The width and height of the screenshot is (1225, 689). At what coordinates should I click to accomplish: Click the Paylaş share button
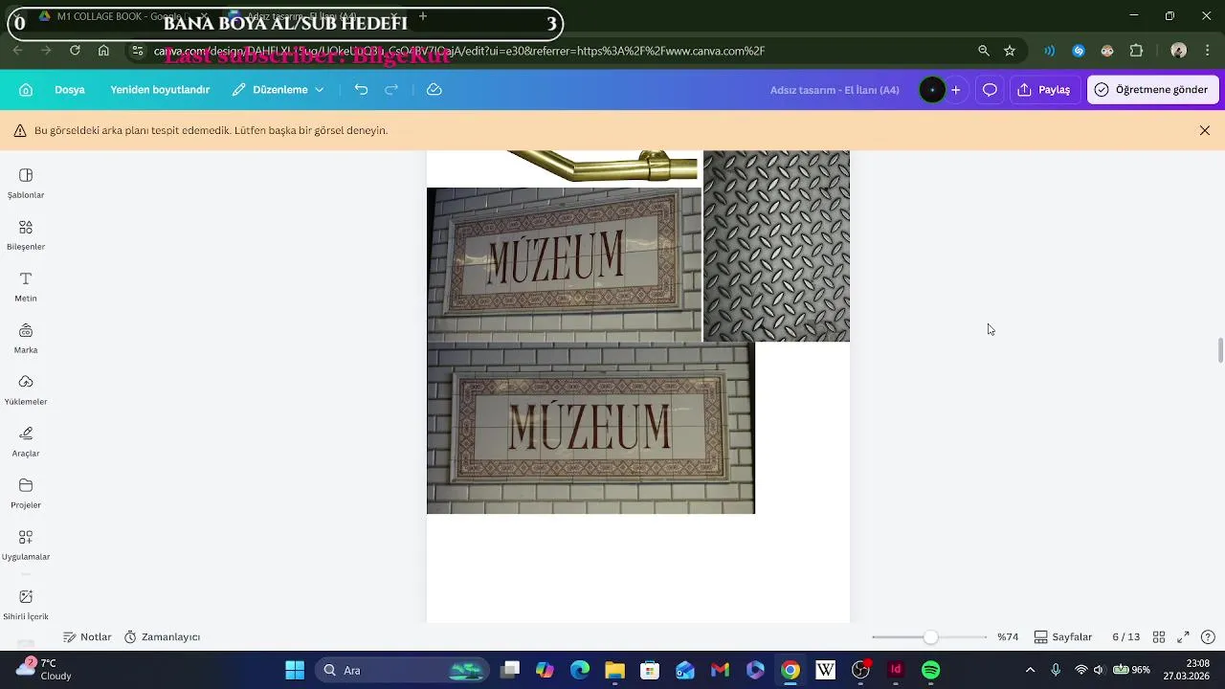[1044, 90]
